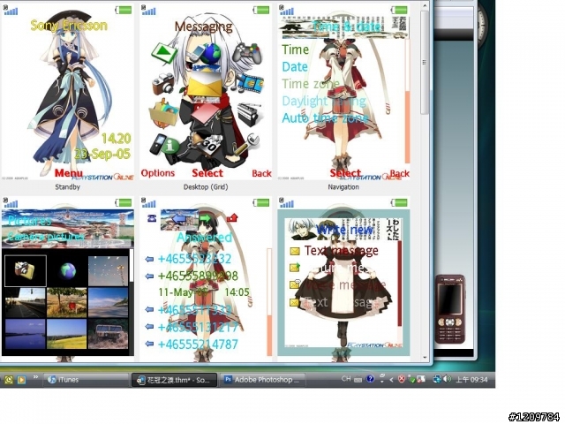Click the Time zone item in preview
Screen dimensions: 565x424
(310, 84)
